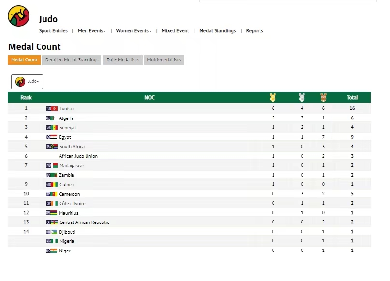Click the Senegal flag icon
The width and height of the screenshot is (390, 281).
(52, 128)
